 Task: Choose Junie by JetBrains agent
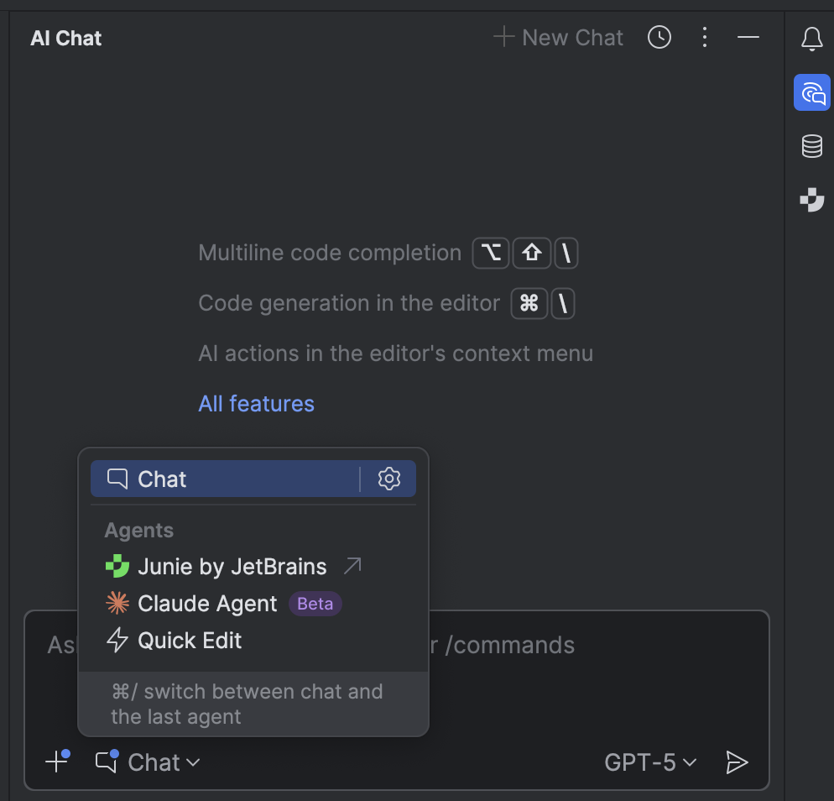232,567
